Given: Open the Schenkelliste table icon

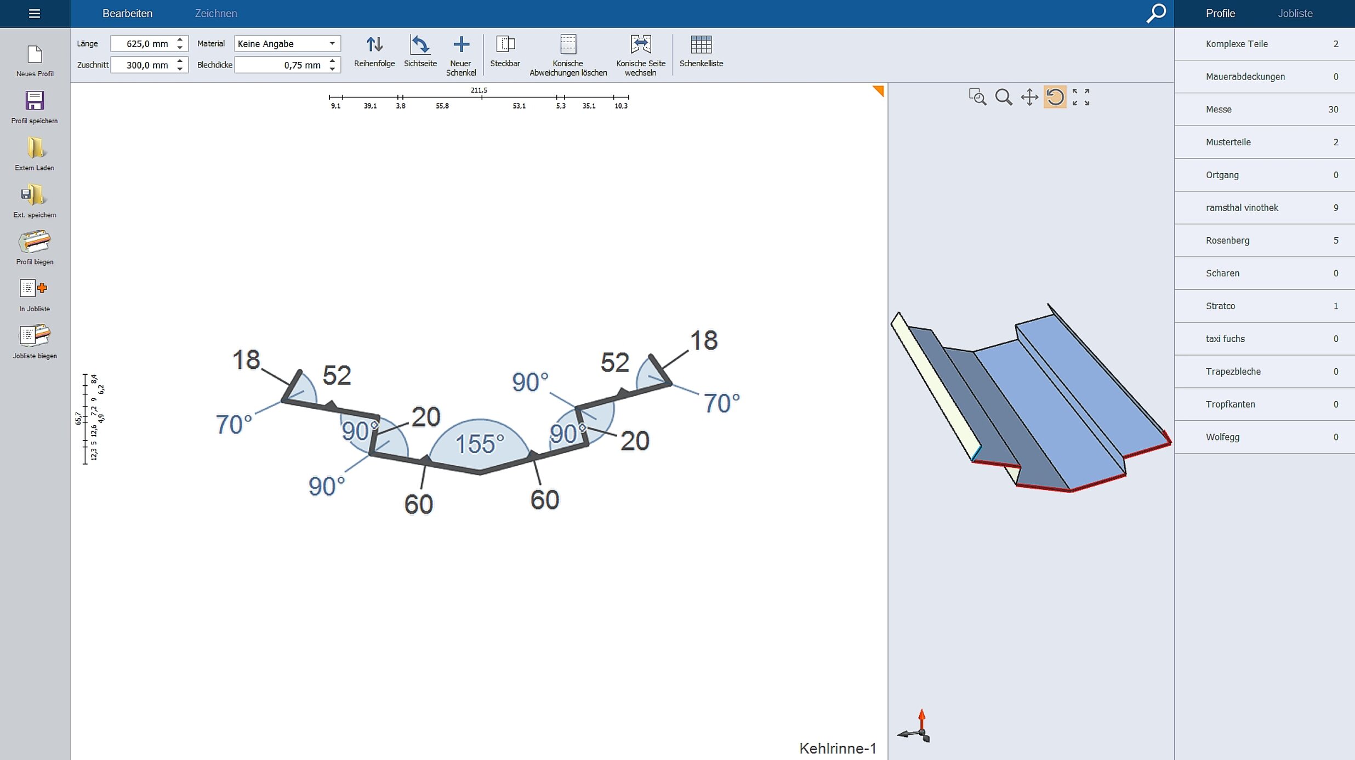Looking at the screenshot, I should click(701, 44).
